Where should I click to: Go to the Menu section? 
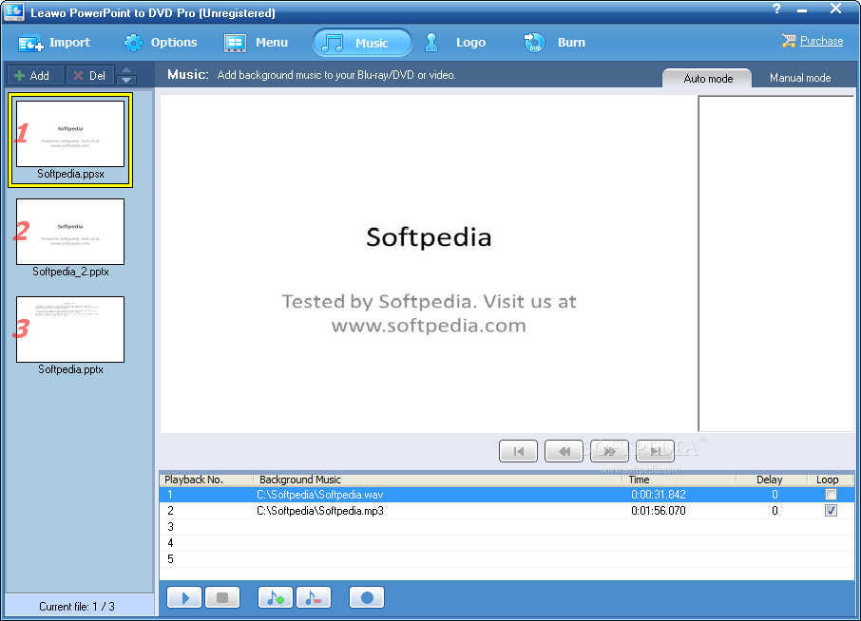(256, 43)
